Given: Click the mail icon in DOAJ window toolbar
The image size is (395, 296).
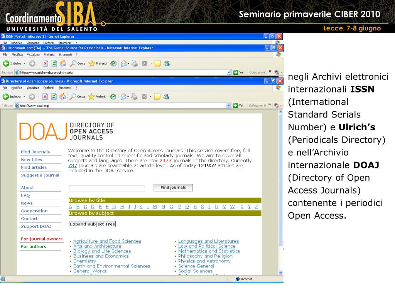Looking at the screenshot, I should [123, 96].
